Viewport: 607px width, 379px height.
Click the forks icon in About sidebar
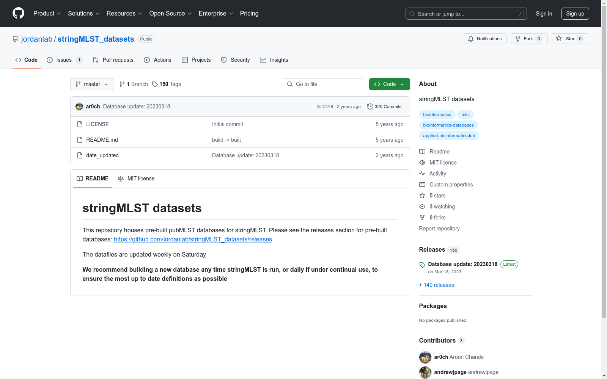pos(422,218)
